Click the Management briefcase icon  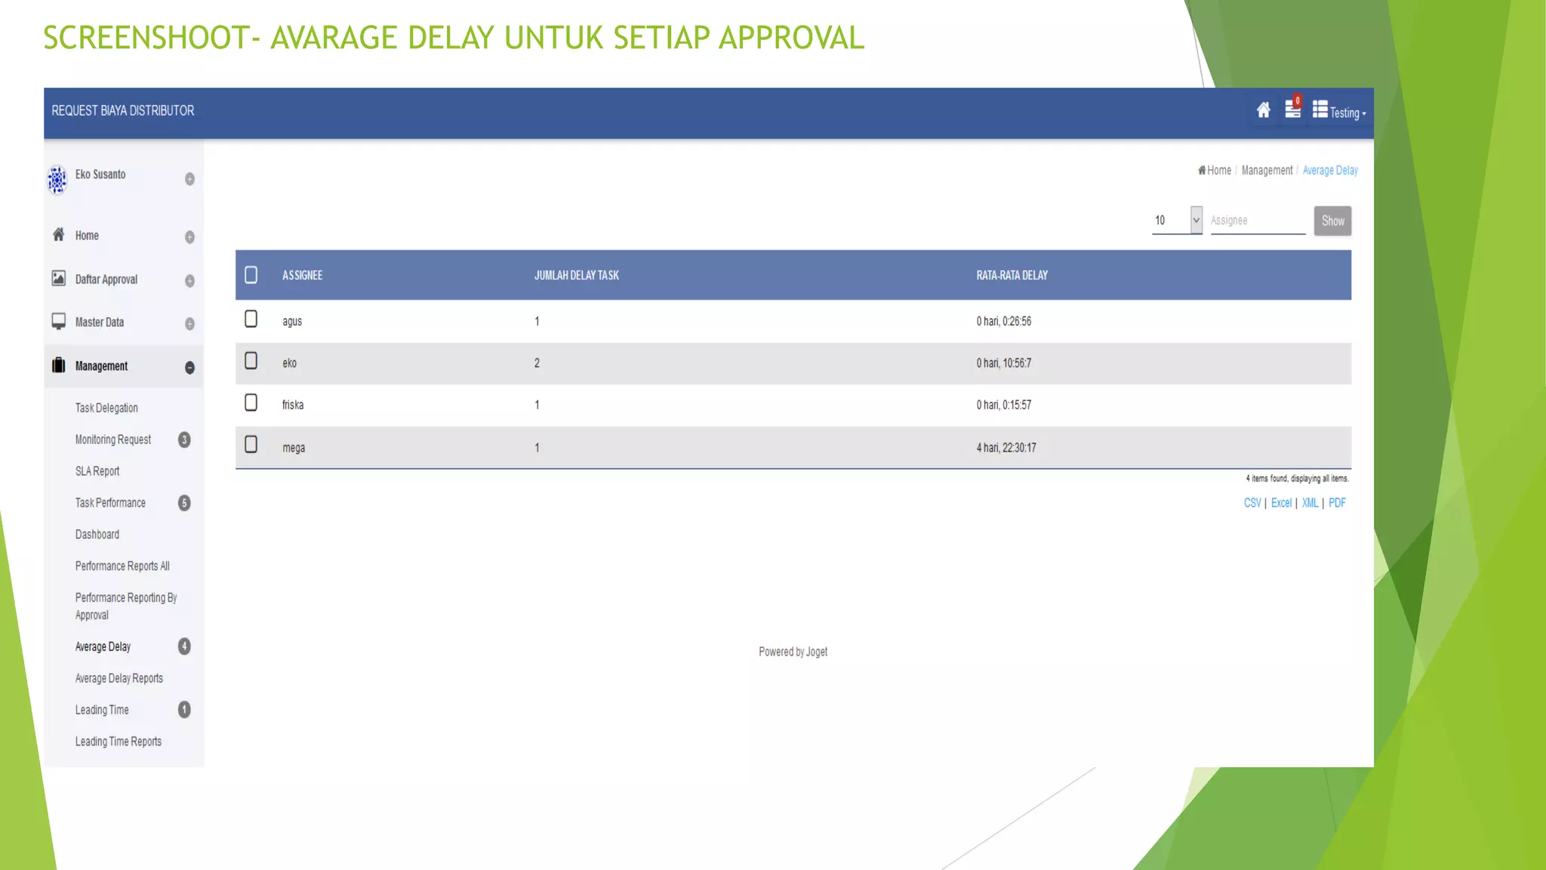[59, 366]
